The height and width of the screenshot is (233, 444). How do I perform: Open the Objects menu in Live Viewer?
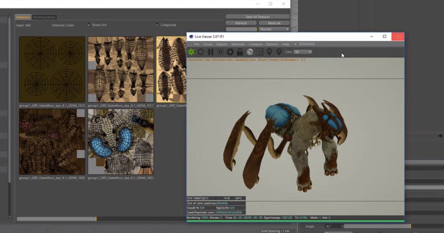tap(222, 45)
